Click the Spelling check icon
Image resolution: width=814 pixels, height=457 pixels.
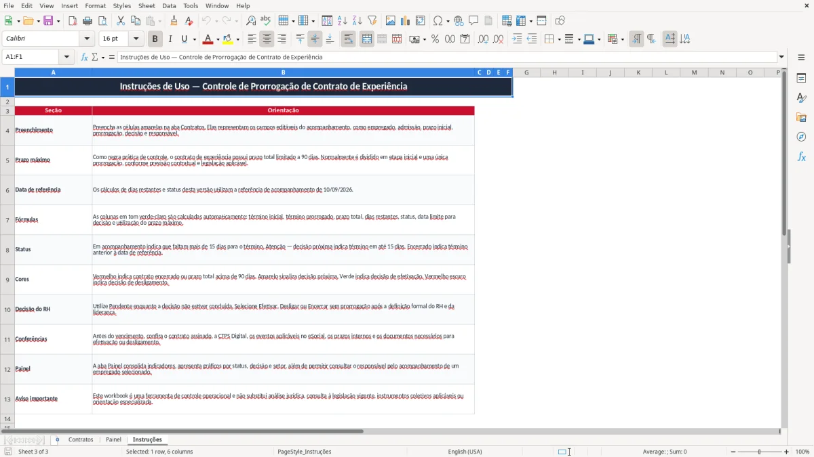pos(266,21)
